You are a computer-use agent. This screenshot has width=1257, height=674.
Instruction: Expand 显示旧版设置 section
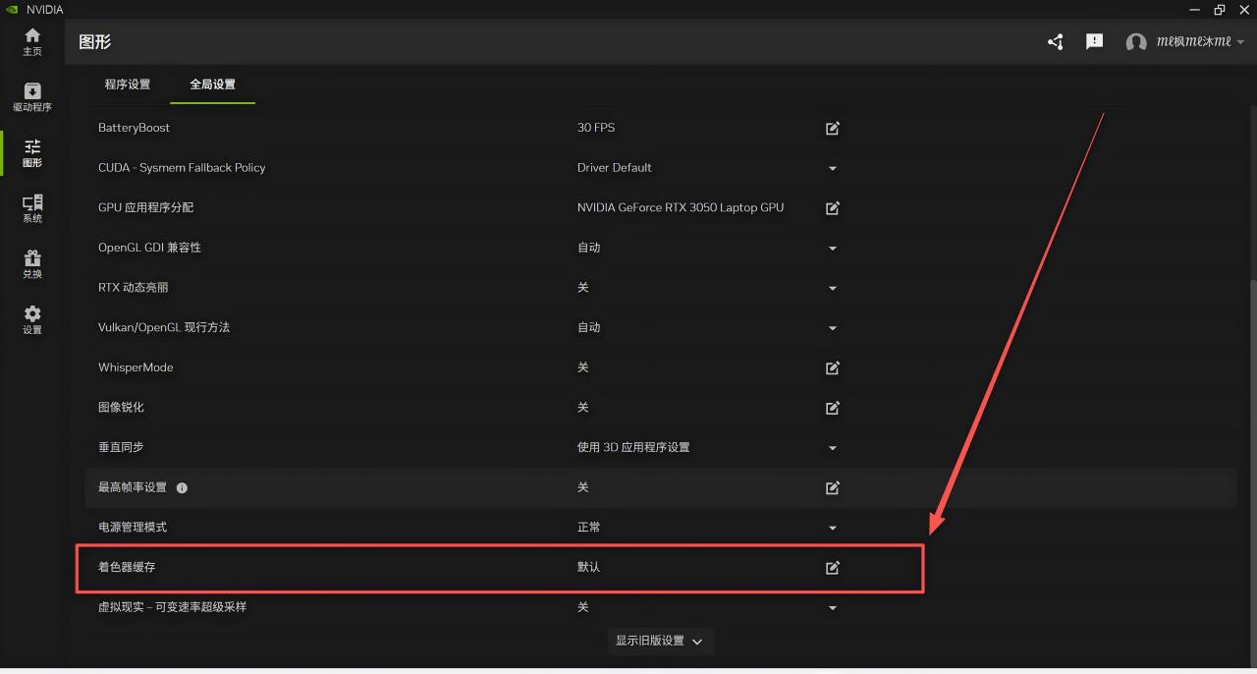click(x=660, y=641)
